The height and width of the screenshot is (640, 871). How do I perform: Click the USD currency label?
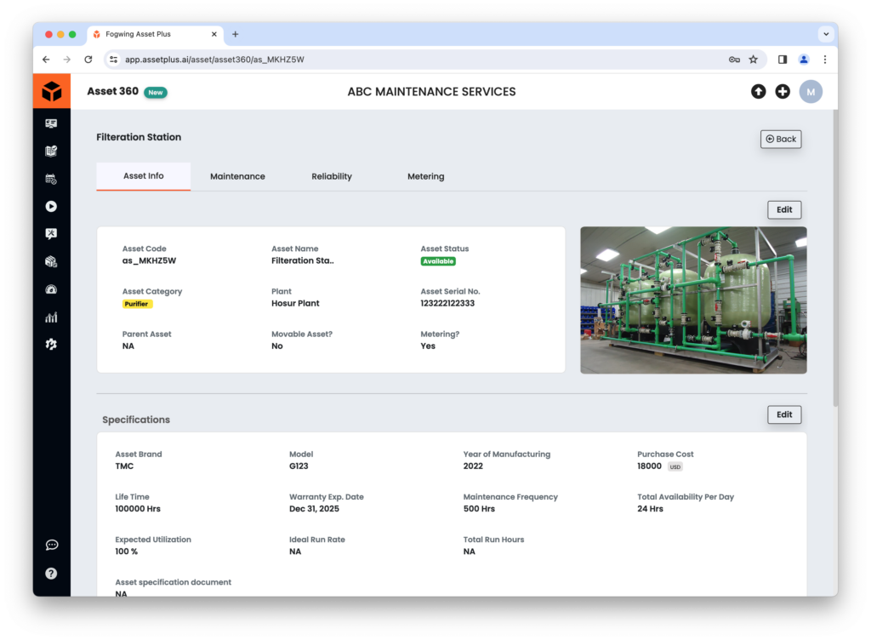(x=675, y=467)
